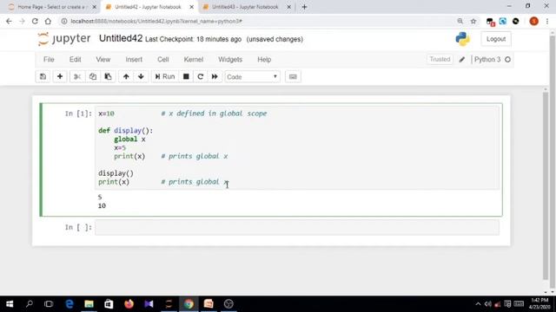Show hidden system tray icons chevron
This screenshot has width=556, height=312.
click(x=478, y=304)
